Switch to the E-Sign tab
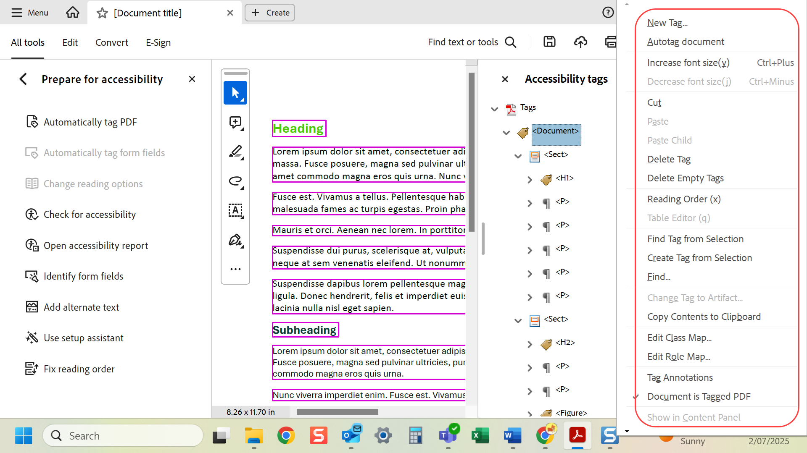The image size is (807, 453). click(x=158, y=42)
